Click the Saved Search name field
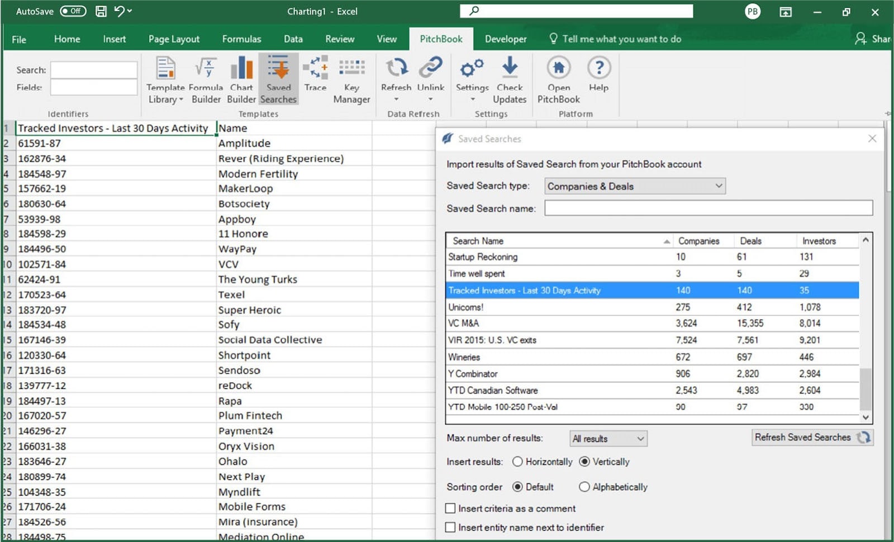The image size is (894, 542). [x=708, y=208]
